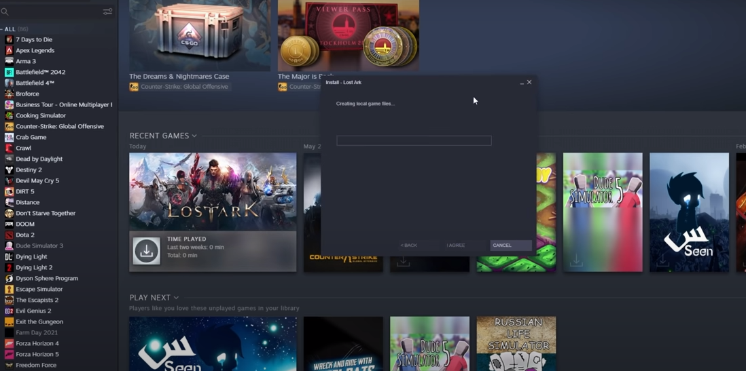The width and height of the screenshot is (746, 371).
Task: Click the Apex Legends icon in library list
Action: [9, 50]
